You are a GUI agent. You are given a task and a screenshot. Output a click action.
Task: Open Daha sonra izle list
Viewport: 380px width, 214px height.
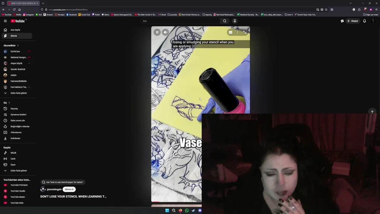click(16, 120)
